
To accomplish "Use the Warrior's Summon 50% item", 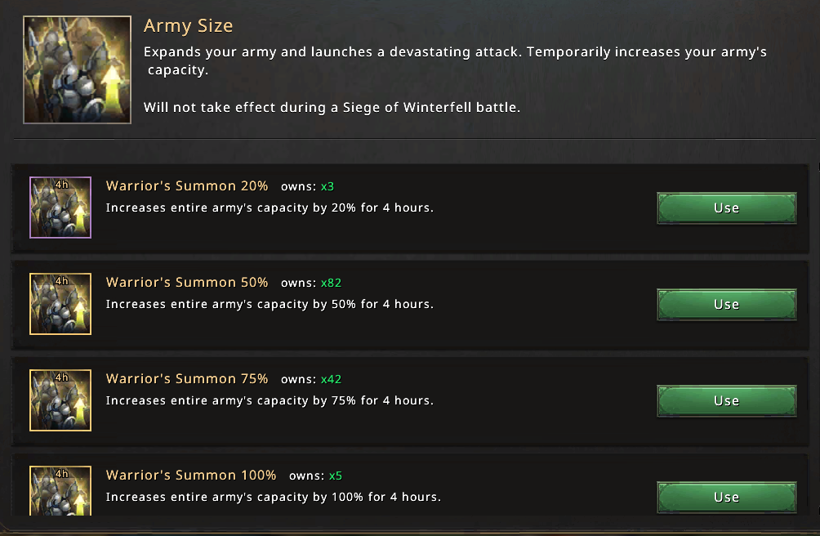I will (726, 304).
